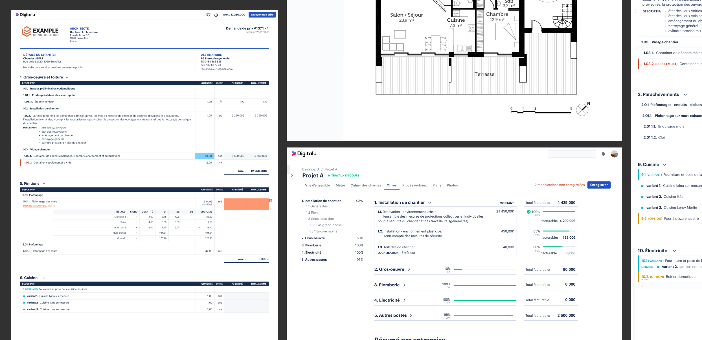The width and height of the screenshot is (702, 340).
Task: Open the note icon beside Plafonnage des murs row
Action: (271, 201)
